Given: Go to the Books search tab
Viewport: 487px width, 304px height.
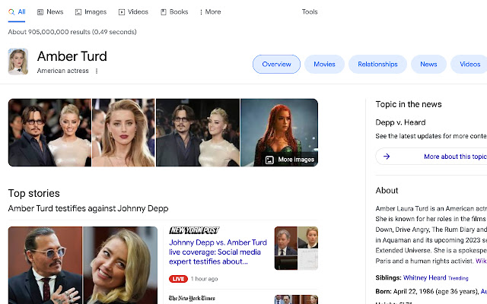Looking at the screenshot, I should (x=174, y=12).
